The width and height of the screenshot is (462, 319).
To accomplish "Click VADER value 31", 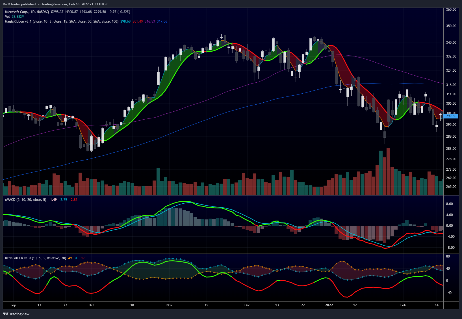I will point(75,258).
